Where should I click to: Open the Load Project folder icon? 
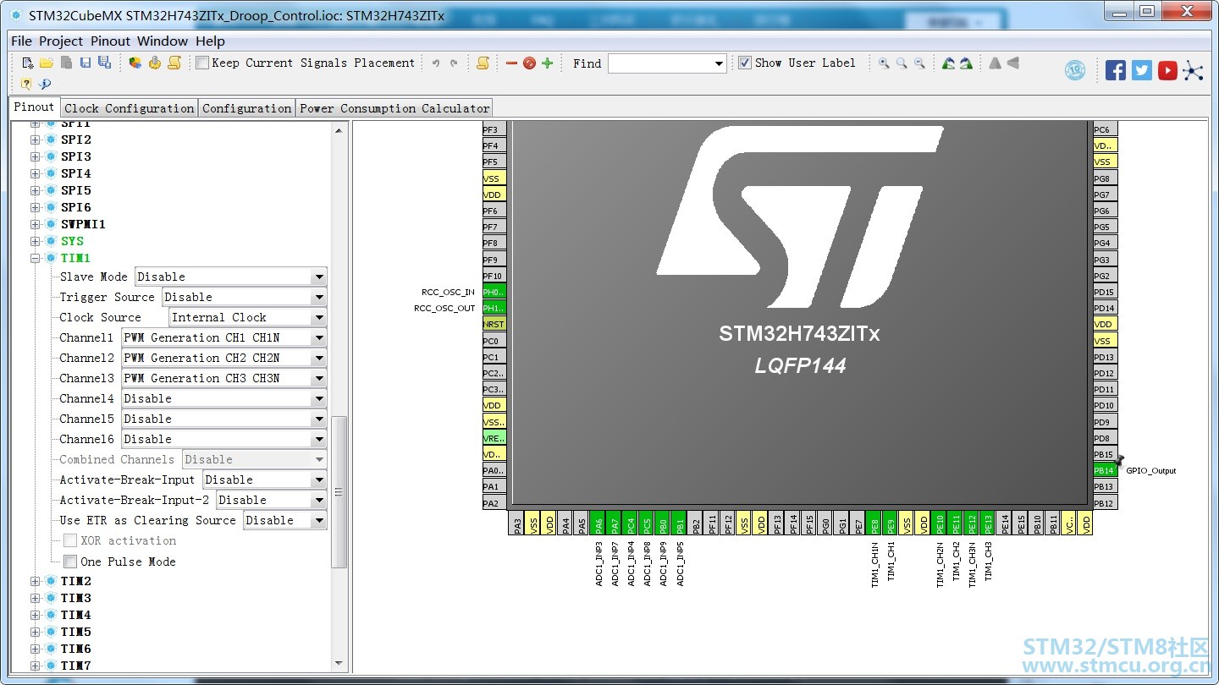coord(46,63)
